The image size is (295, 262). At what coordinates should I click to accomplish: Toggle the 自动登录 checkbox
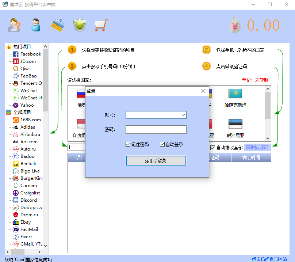(162, 144)
